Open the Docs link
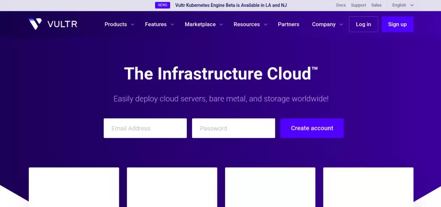Viewport: 441px width, 207px height. click(x=341, y=5)
